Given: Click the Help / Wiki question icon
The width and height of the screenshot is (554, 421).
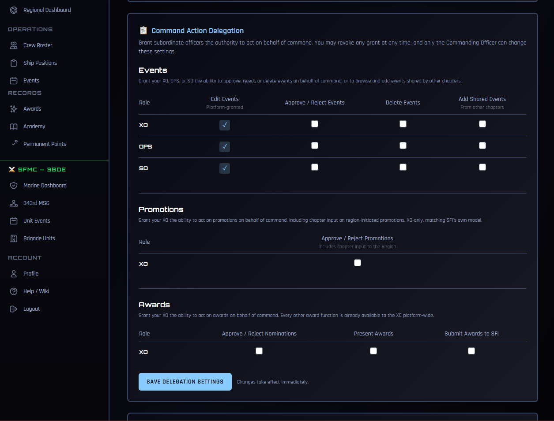Looking at the screenshot, I should tap(14, 291).
